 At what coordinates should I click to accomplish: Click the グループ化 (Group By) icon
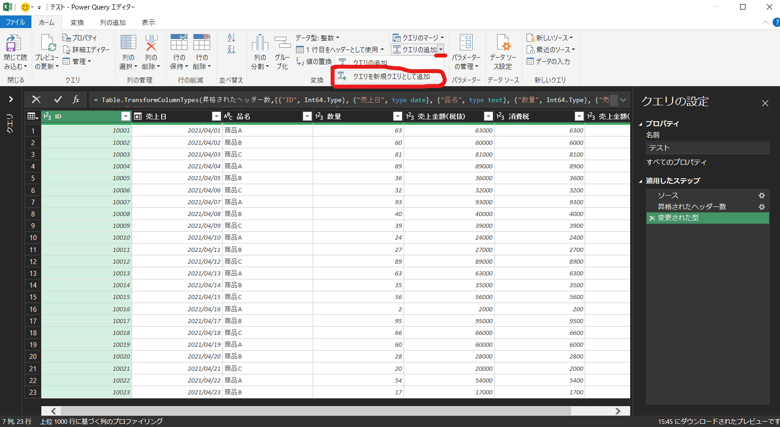tap(282, 43)
